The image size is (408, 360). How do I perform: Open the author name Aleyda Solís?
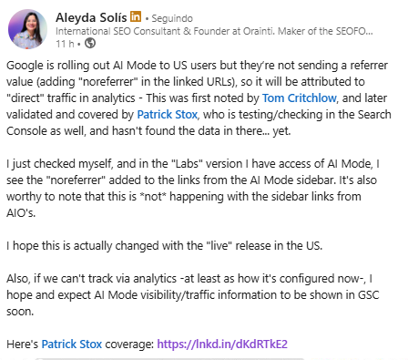[x=91, y=17]
